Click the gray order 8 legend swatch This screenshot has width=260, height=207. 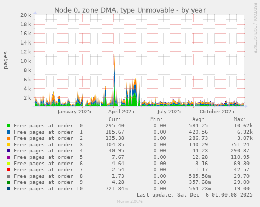(9, 176)
